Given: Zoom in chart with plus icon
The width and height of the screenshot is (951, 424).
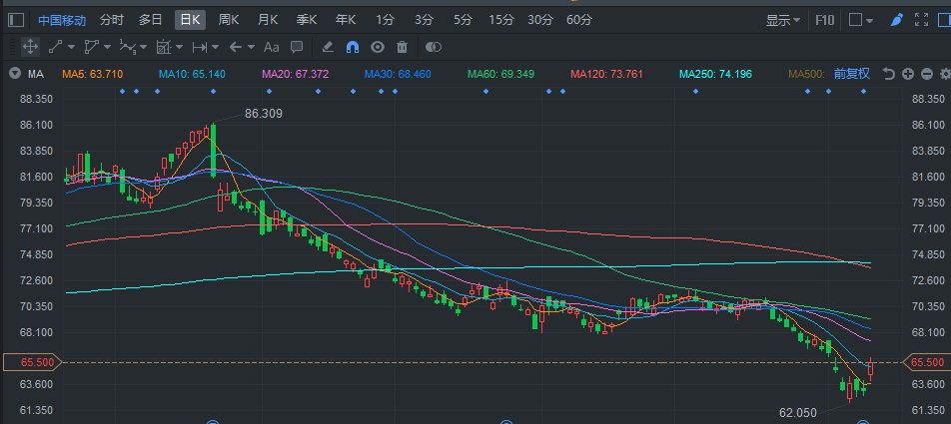Looking at the screenshot, I should (908, 74).
